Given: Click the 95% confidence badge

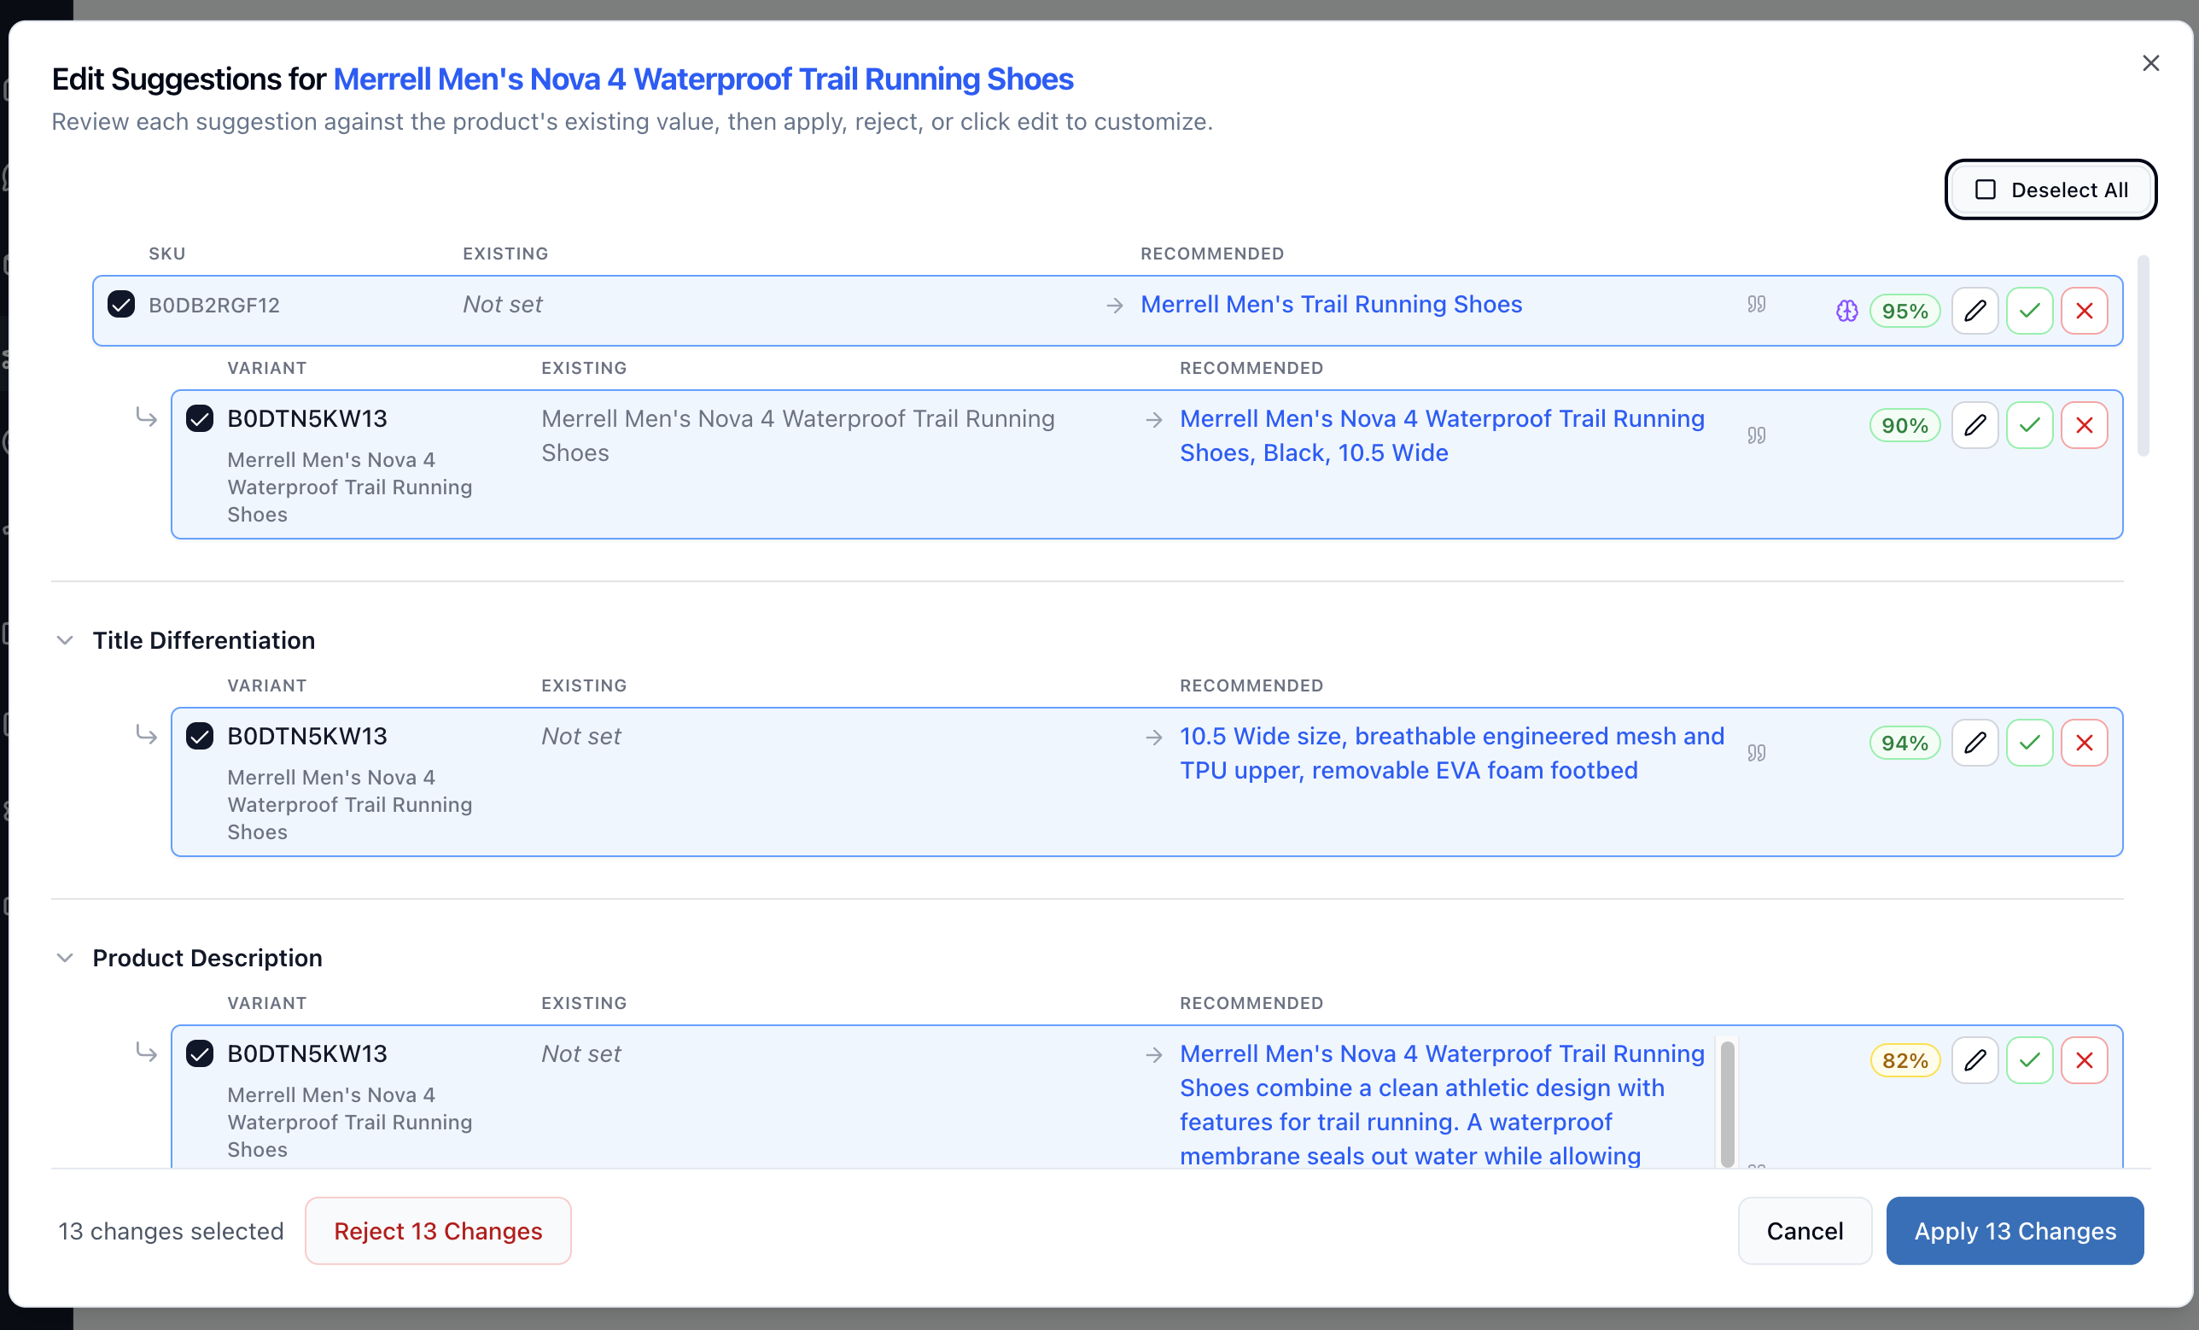Looking at the screenshot, I should [x=1904, y=311].
